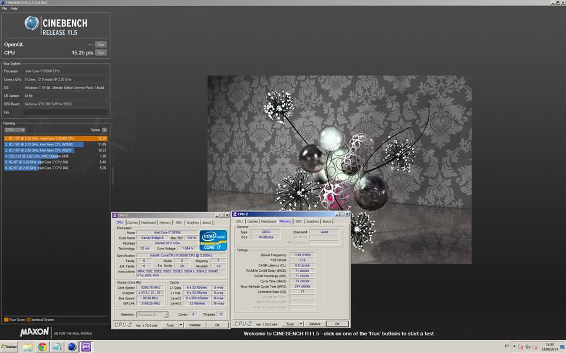The width and height of the screenshot is (566, 353).
Task: Select ranking row Intel Core i7 CPU 960
Action: [55, 162]
